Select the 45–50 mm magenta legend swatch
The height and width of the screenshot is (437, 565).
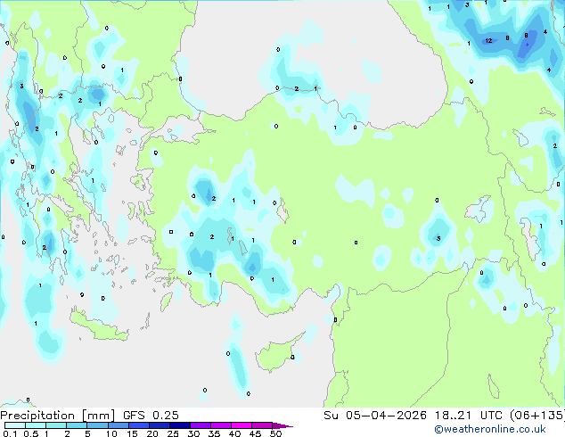pos(262,425)
